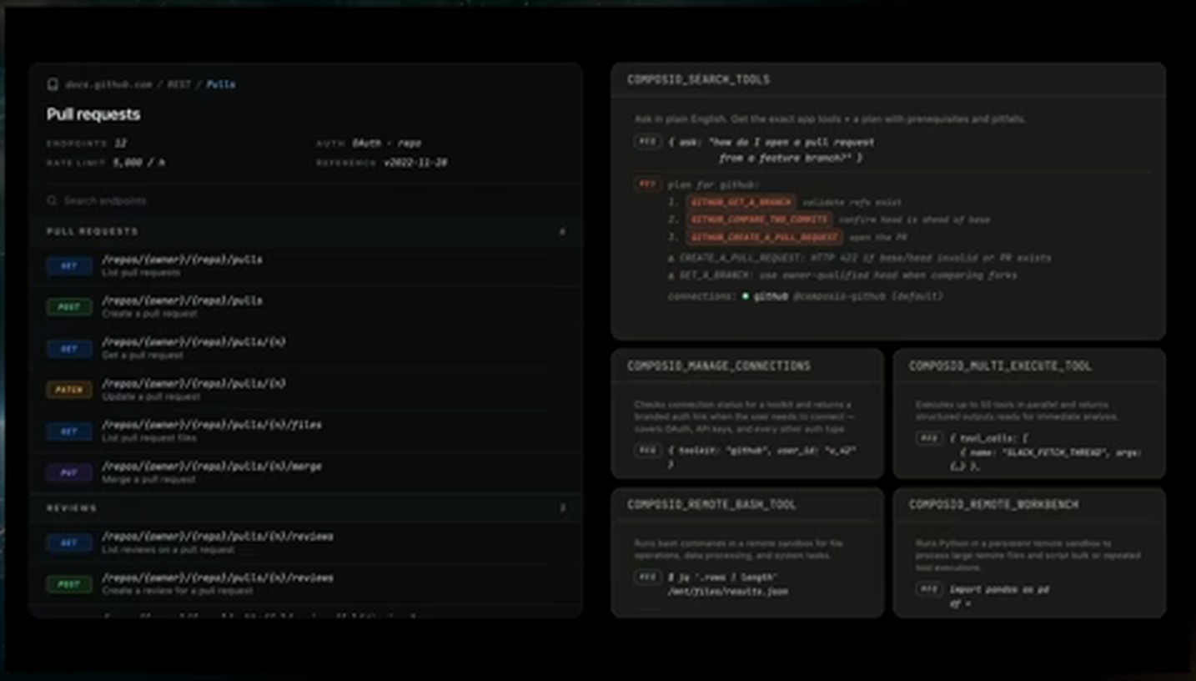Open docs.github.com in the breadcrumb

(108, 84)
